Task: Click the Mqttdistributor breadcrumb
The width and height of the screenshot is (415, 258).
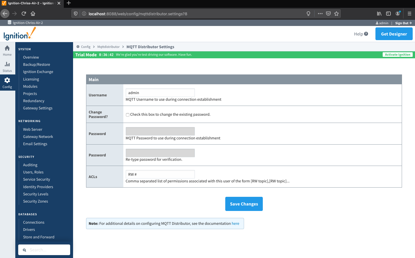Action: coord(108,47)
